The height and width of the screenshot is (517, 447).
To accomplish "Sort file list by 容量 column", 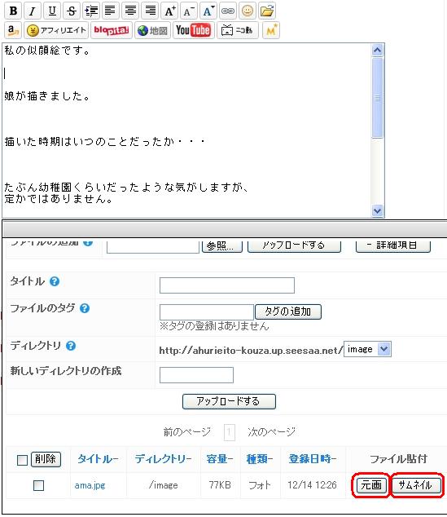I will click(x=220, y=459).
